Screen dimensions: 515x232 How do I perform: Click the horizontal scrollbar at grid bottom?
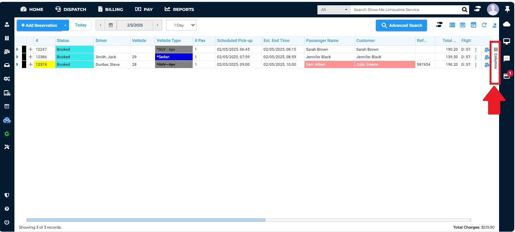[146, 220]
